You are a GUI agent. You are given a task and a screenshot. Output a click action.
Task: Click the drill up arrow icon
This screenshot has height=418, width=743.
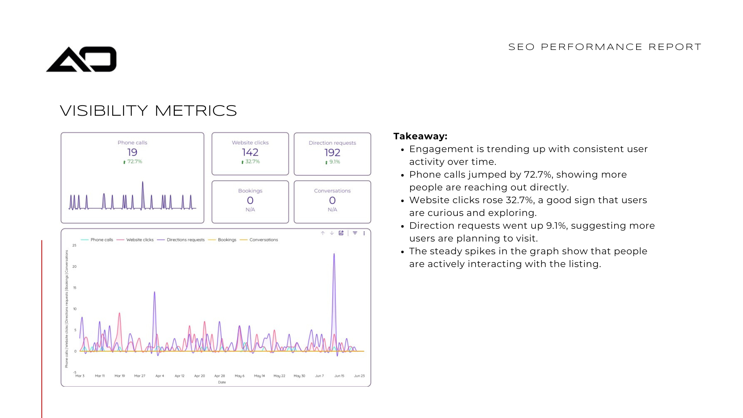click(323, 233)
